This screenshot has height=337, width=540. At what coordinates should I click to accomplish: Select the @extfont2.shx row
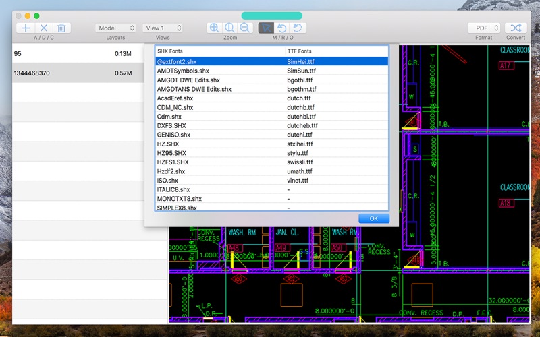[272, 62]
